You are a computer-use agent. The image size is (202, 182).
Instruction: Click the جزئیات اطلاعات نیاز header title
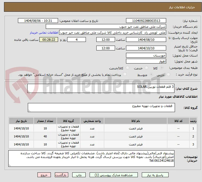182,7
